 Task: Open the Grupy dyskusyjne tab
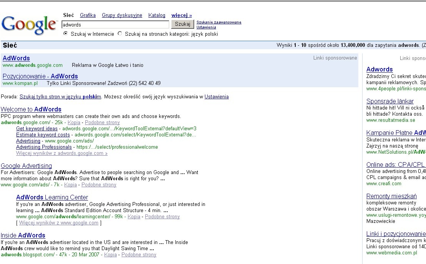click(122, 15)
